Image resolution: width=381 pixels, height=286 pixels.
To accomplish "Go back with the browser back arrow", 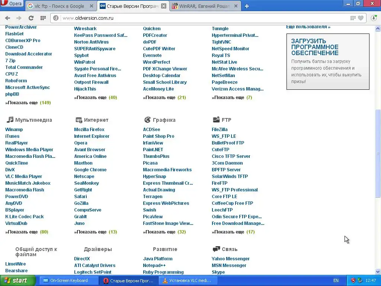I will [7, 18].
